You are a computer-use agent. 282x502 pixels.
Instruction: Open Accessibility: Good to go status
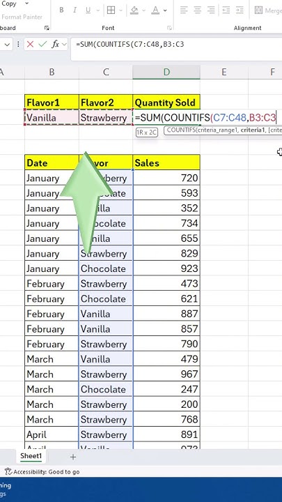click(42, 471)
